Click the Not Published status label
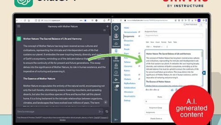221x125 pixels. [190, 24]
